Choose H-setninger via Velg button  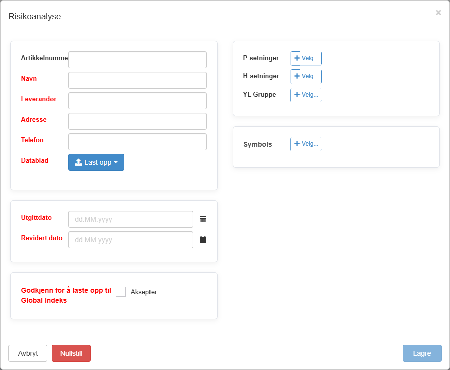pos(306,76)
